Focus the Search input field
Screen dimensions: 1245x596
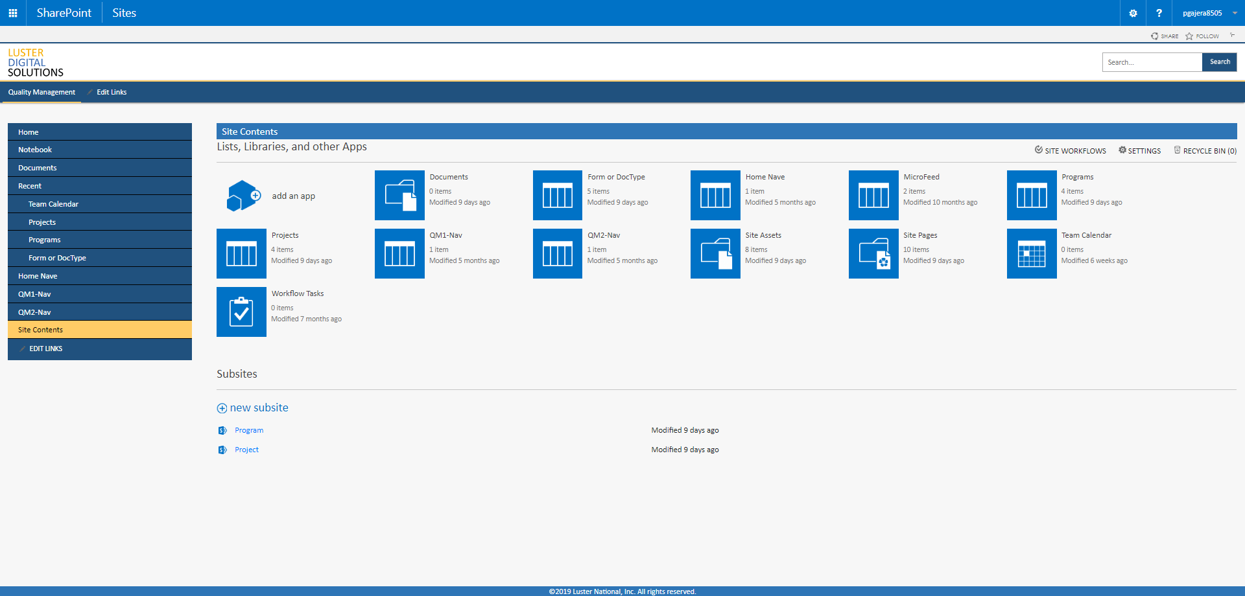coord(1152,62)
